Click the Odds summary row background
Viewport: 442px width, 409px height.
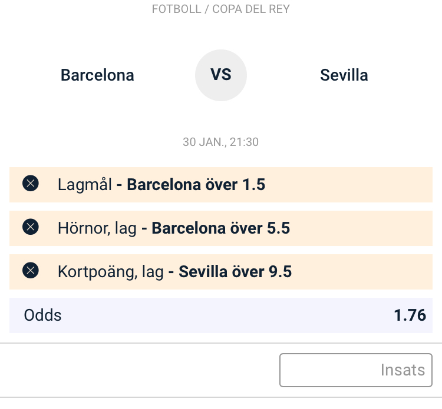pos(221,315)
